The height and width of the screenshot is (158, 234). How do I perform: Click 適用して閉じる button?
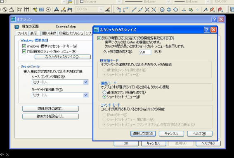143,133
